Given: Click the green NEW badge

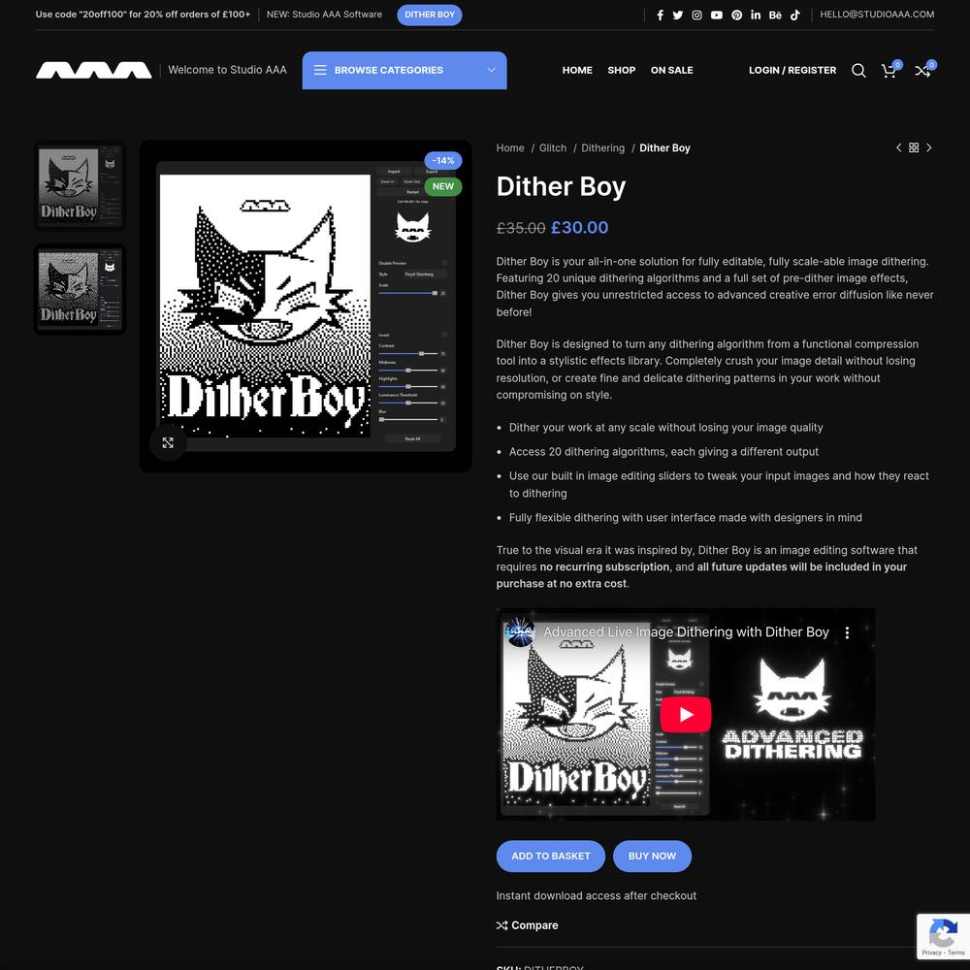Looking at the screenshot, I should click(x=443, y=187).
